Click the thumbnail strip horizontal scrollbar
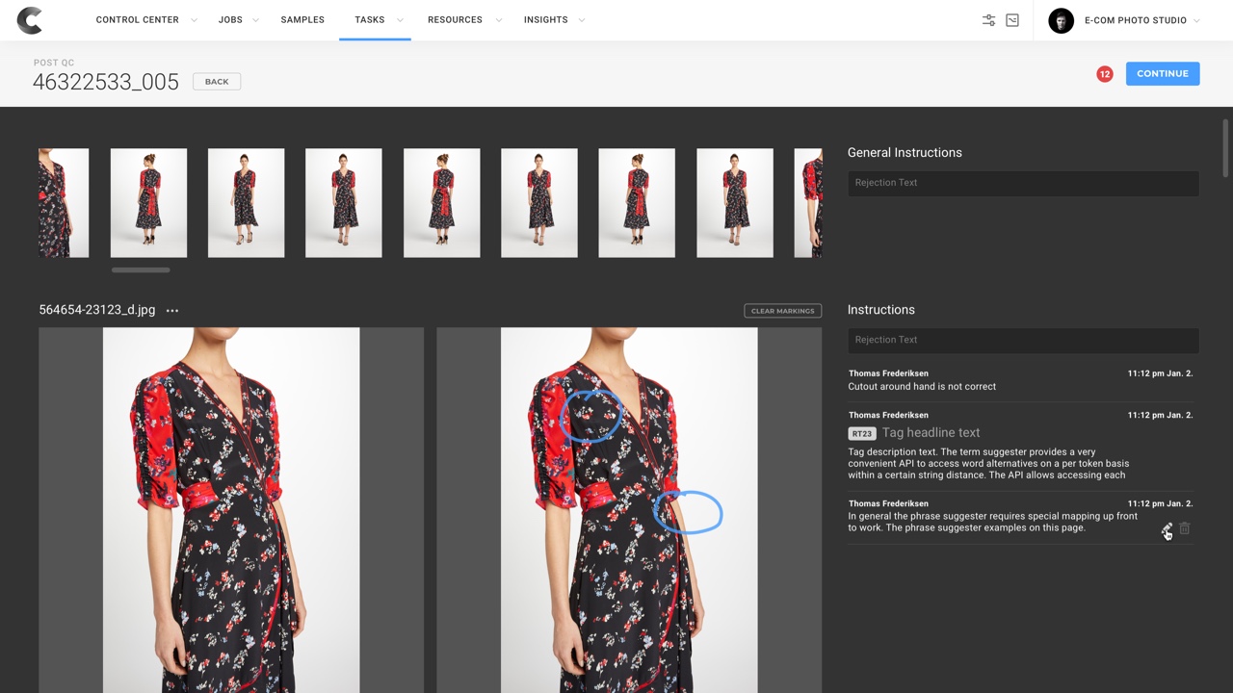The height and width of the screenshot is (693, 1233). coord(141,270)
